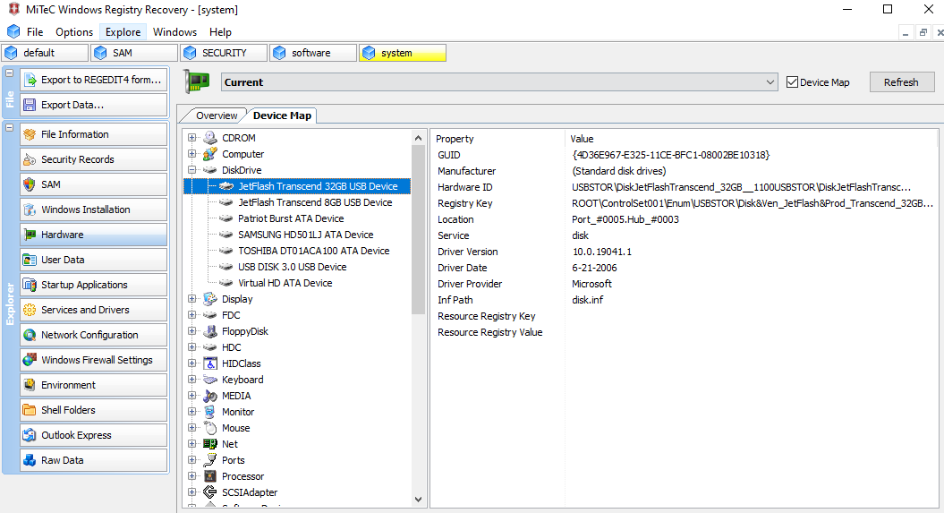Viewport: 944px width, 513px height.
Task: Collapse the DiskDrive tree node
Action: click(x=191, y=170)
